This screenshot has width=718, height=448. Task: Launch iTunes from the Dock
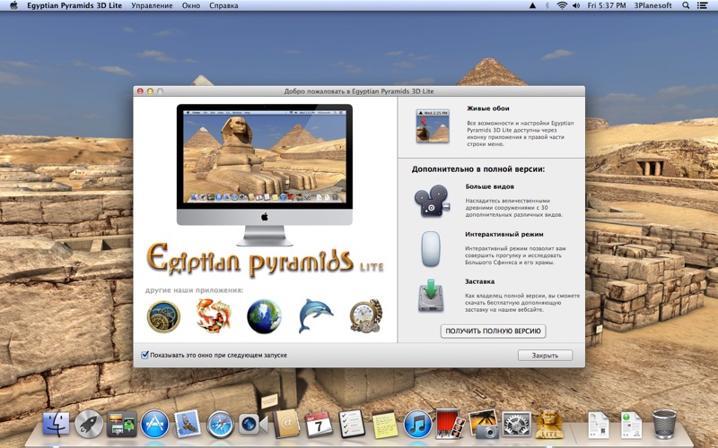click(417, 424)
